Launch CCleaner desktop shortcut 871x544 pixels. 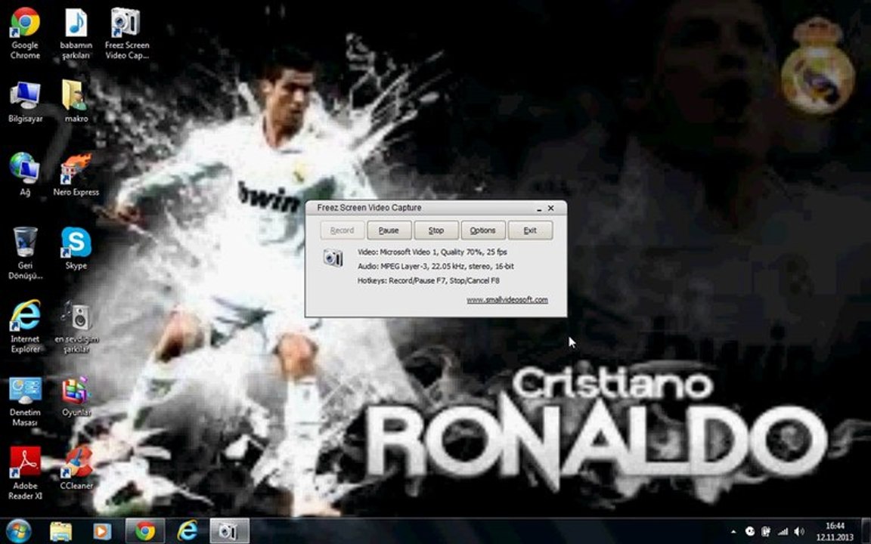[x=76, y=468]
